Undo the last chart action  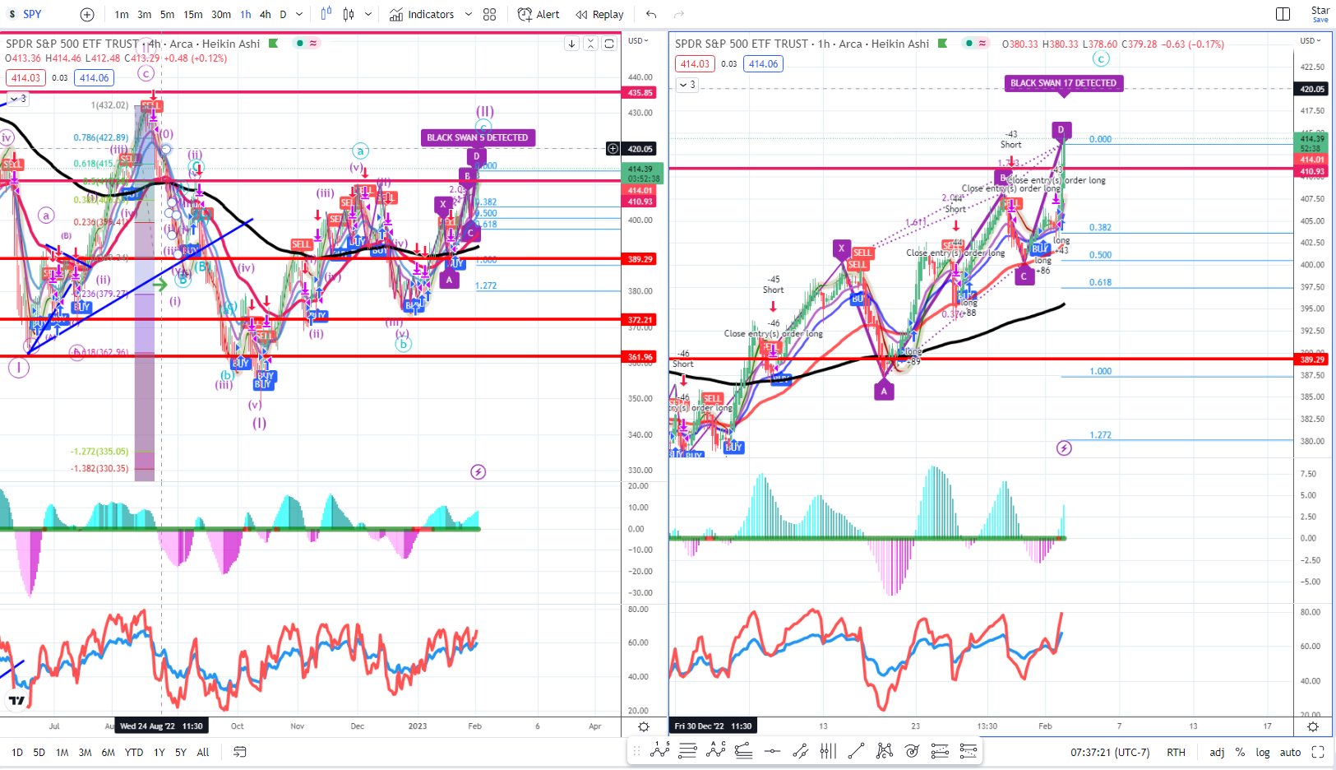click(x=651, y=14)
